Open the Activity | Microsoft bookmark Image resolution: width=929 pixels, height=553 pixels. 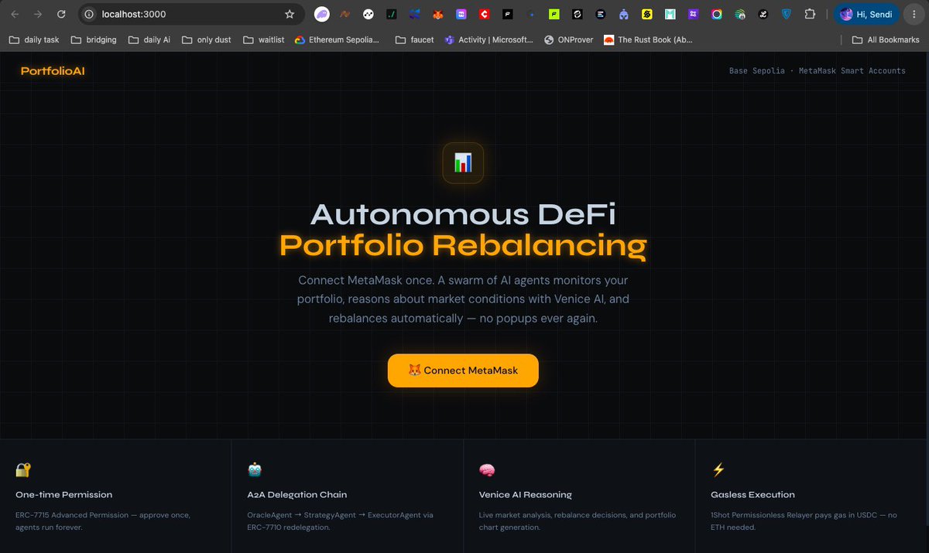pos(488,39)
